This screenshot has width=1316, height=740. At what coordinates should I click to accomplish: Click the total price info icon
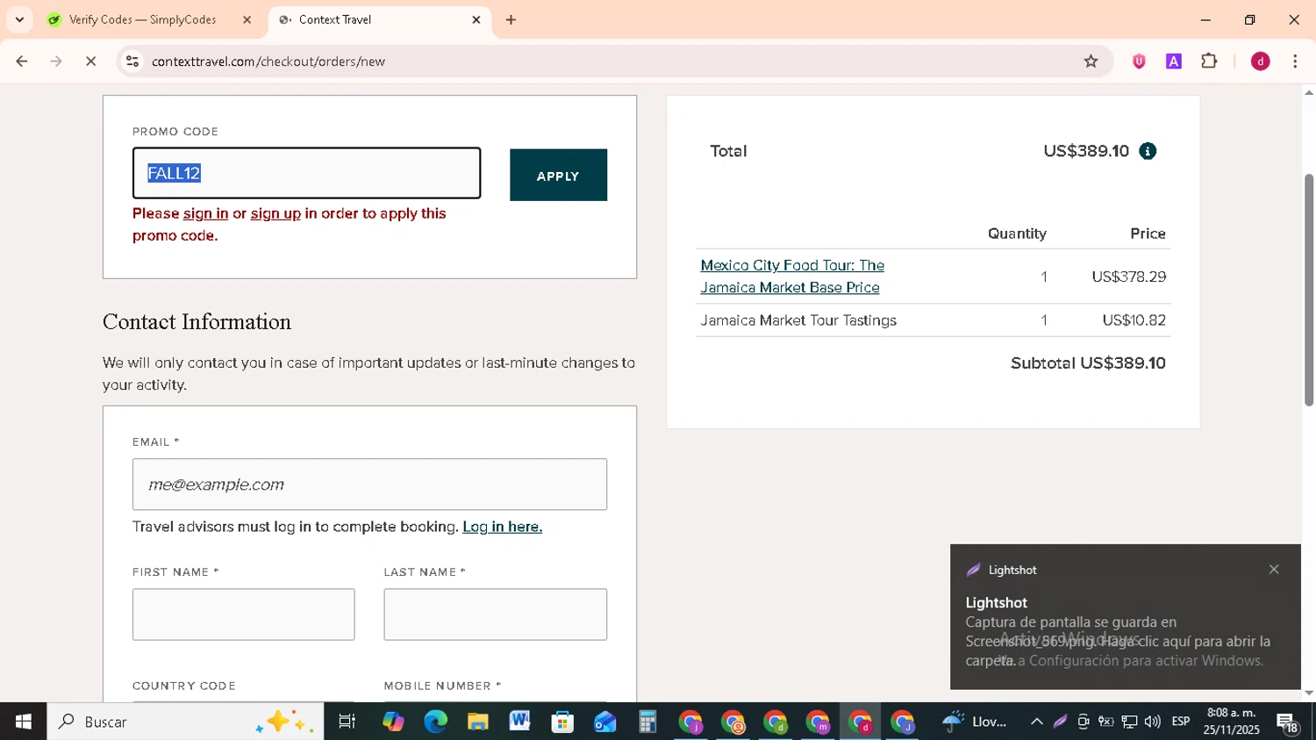click(1148, 151)
